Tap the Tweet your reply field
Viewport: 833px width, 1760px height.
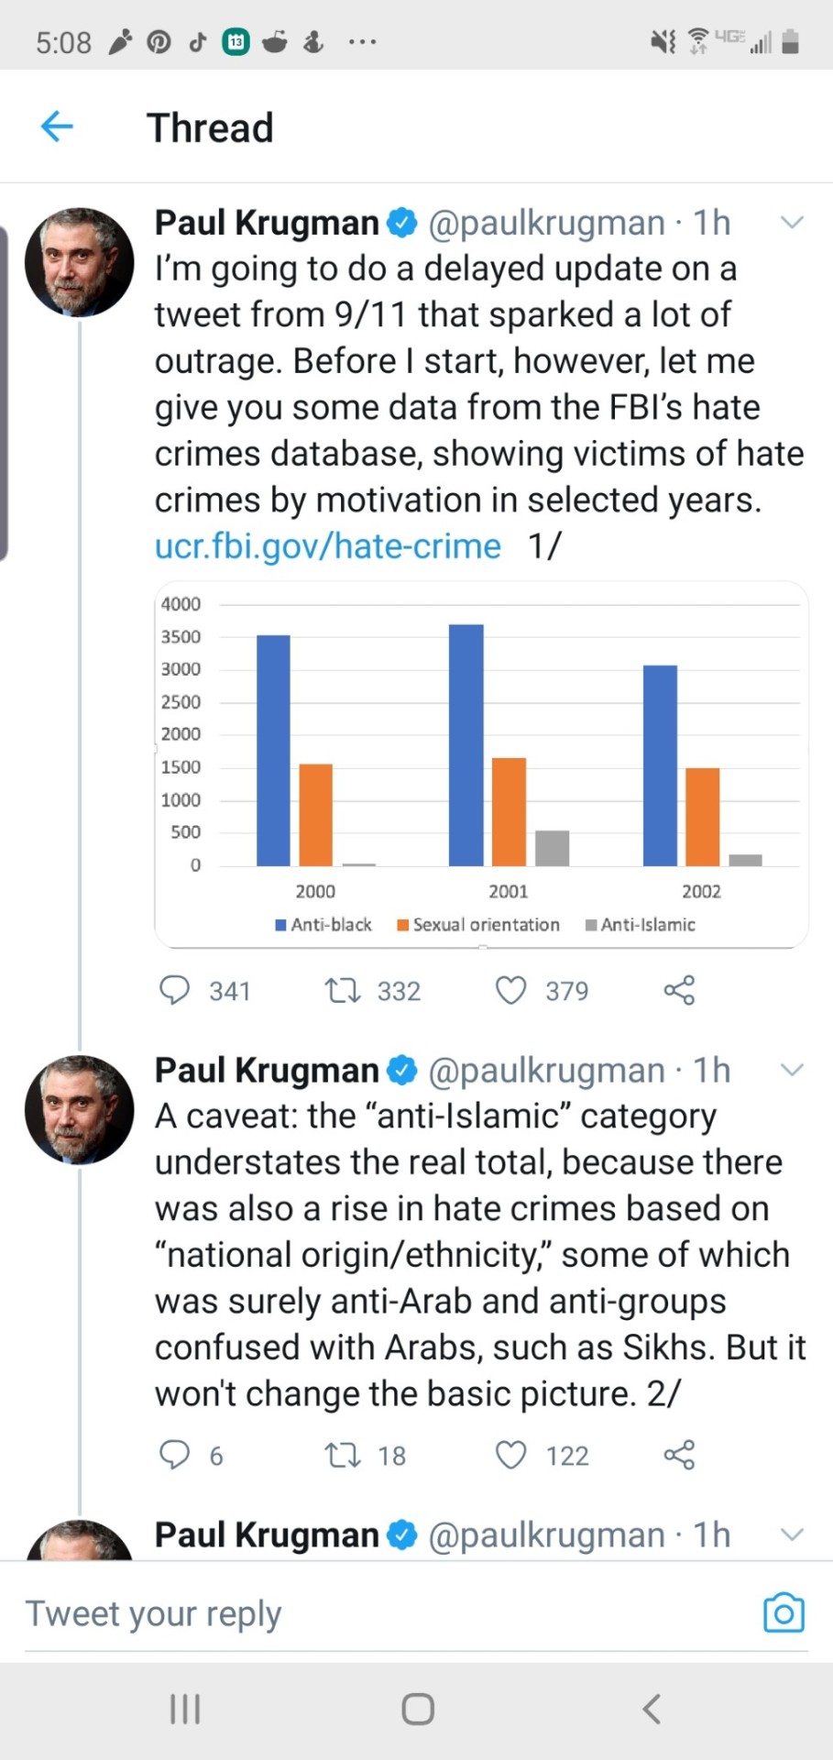point(367,1613)
